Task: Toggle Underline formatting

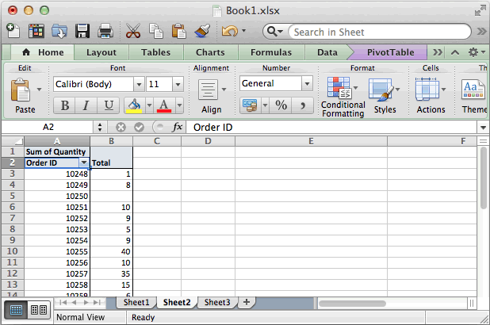Action: [x=108, y=105]
